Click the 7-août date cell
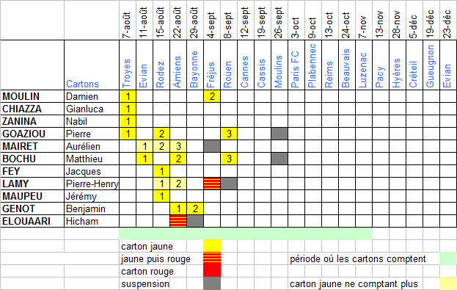Viewport: 457px width, 290px height. click(x=128, y=20)
